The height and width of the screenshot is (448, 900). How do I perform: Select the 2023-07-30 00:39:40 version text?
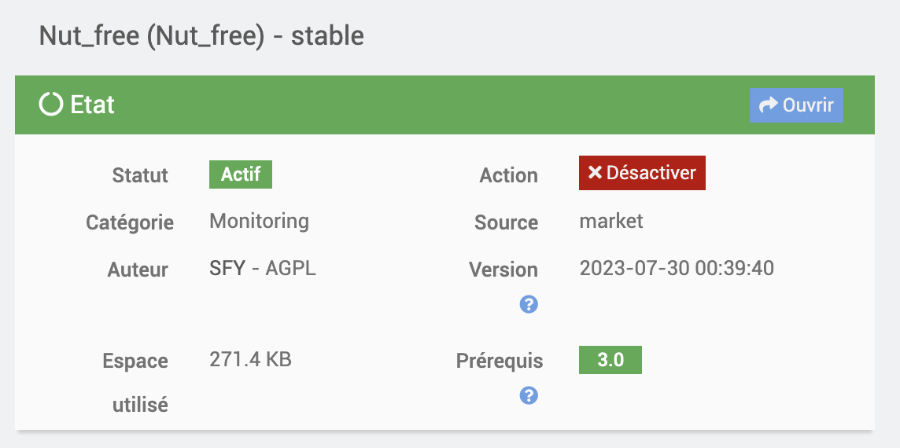click(x=677, y=268)
